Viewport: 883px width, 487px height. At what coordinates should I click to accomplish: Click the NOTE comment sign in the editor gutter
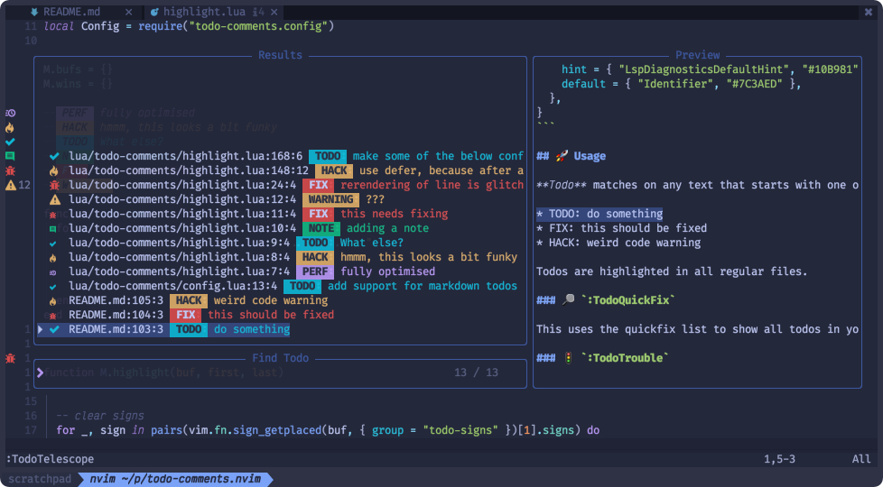(10, 156)
